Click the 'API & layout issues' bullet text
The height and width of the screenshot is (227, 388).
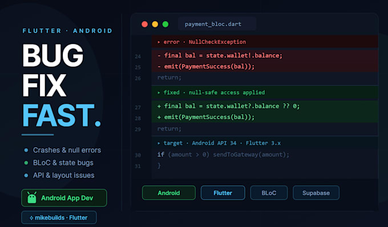[x=63, y=175]
